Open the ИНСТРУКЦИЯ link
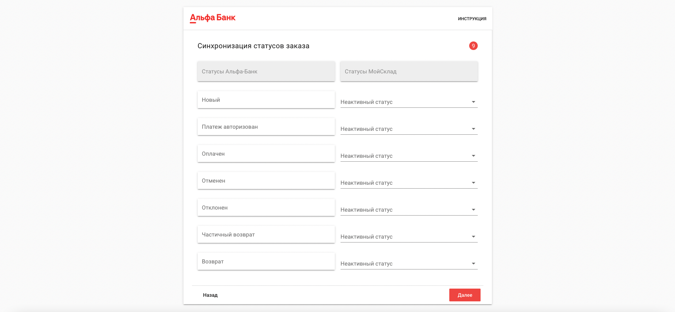675x312 pixels. tap(472, 19)
